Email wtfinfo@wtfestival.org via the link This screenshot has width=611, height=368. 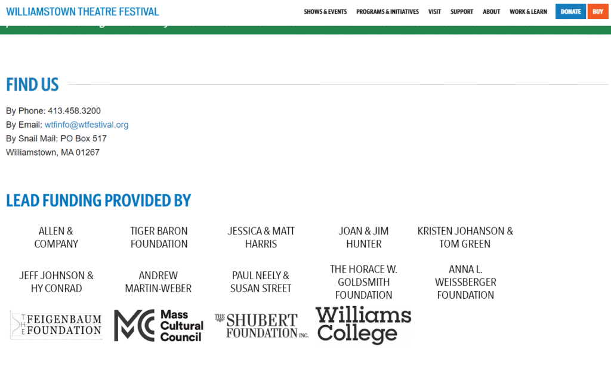click(87, 125)
